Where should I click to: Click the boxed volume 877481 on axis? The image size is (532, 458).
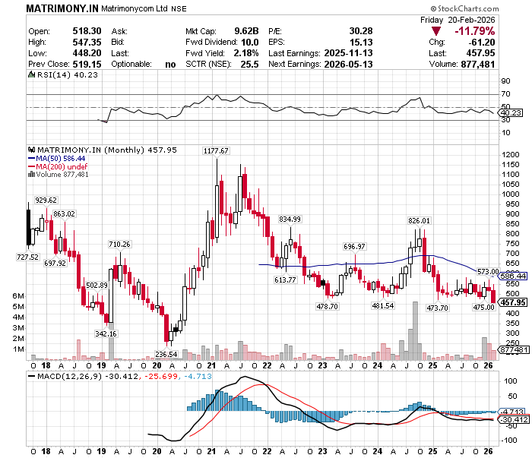(515, 350)
